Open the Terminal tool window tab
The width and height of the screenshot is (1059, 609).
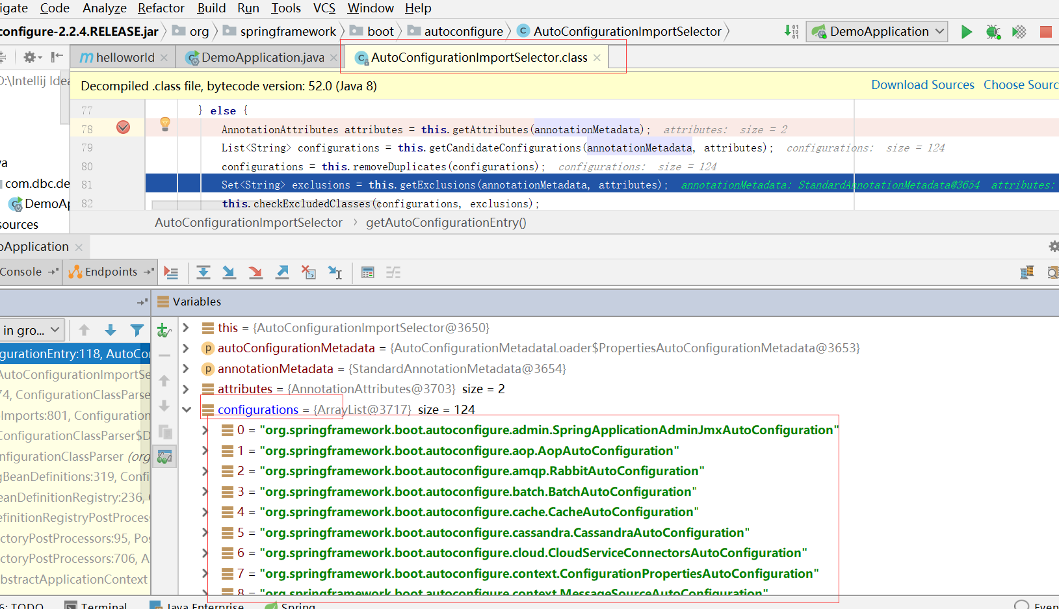point(96,605)
